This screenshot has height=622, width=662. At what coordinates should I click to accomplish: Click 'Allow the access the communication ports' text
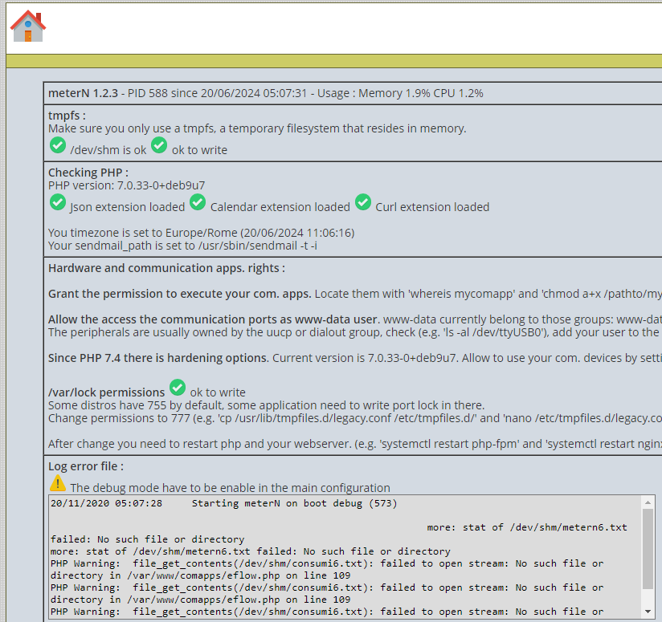(214, 319)
